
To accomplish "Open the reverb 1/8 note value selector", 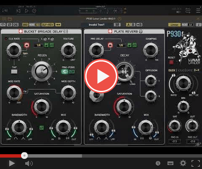I will click(x=121, y=45).
